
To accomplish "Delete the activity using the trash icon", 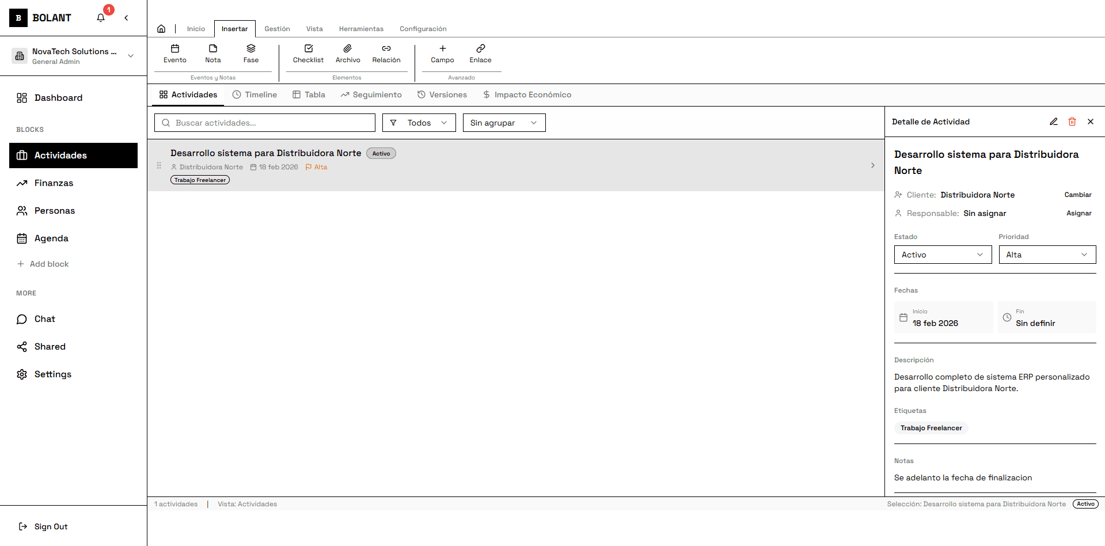I will coord(1072,122).
